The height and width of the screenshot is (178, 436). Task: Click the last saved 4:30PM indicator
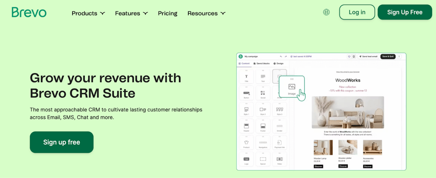pos(301,56)
